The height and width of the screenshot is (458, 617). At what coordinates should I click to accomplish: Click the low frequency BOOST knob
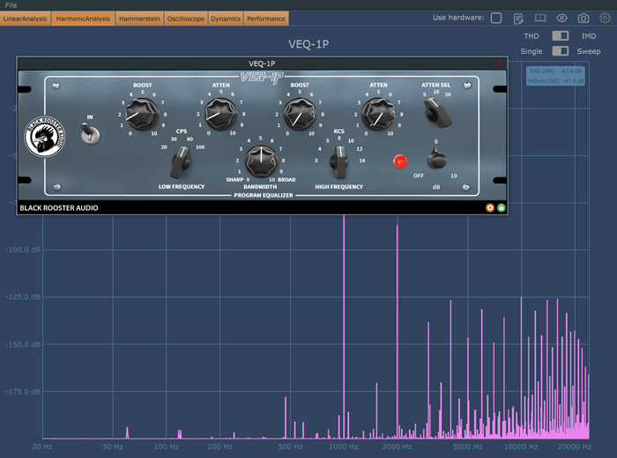[x=141, y=113]
